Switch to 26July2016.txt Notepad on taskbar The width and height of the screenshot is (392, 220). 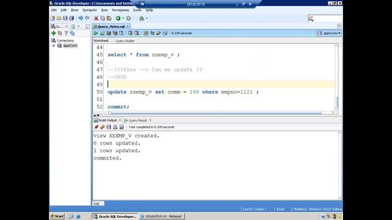[162, 216]
